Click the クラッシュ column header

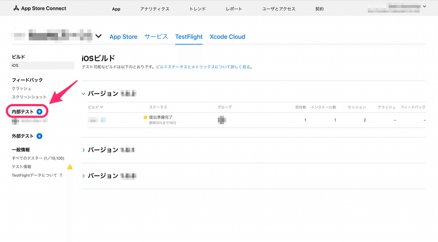[387, 107]
